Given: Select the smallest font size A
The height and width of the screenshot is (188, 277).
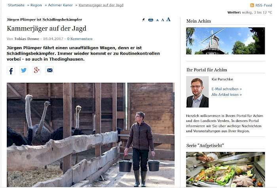Looking at the screenshot, I should (157, 20).
